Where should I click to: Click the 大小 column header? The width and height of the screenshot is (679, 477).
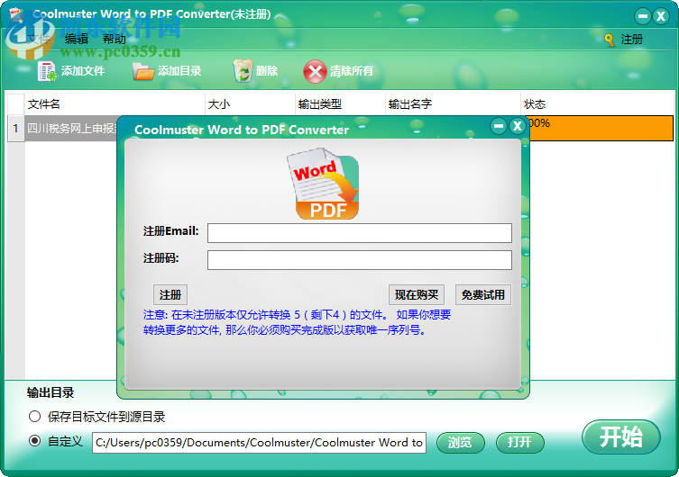pyautogui.click(x=251, y=104)
